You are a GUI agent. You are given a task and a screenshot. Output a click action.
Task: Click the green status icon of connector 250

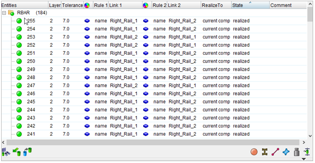[19, 61]
